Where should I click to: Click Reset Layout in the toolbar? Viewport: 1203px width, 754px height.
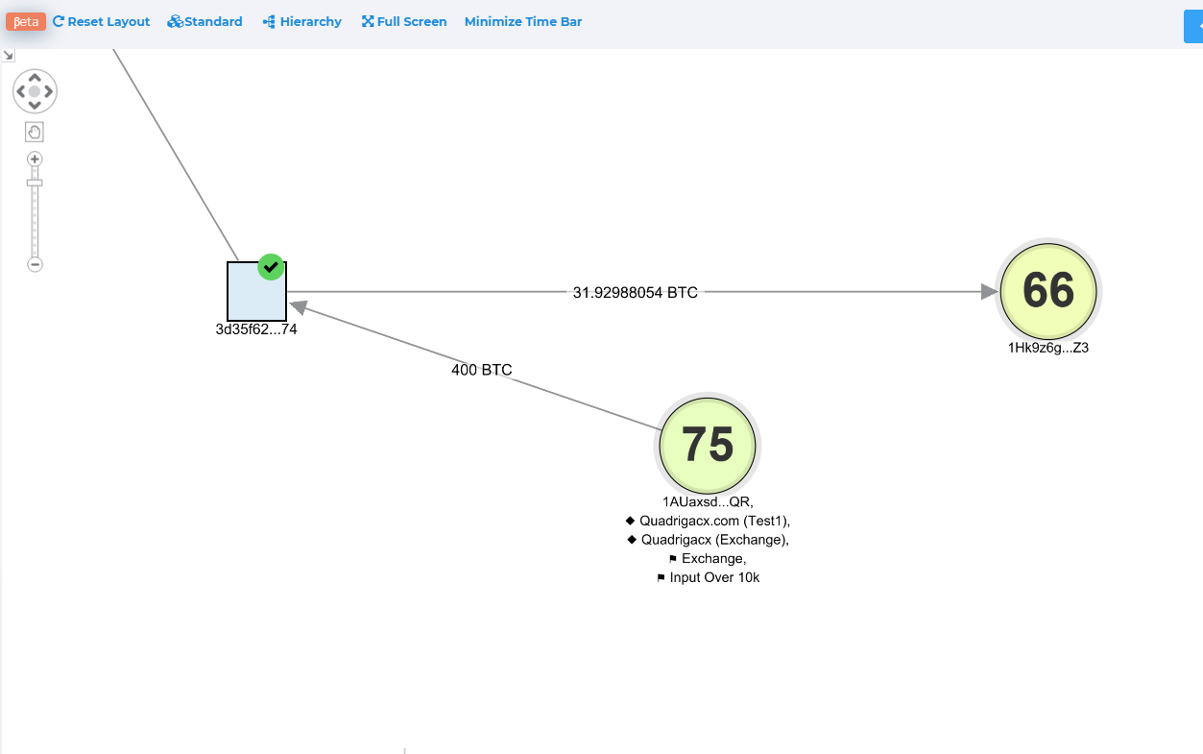tap(101, 21)
